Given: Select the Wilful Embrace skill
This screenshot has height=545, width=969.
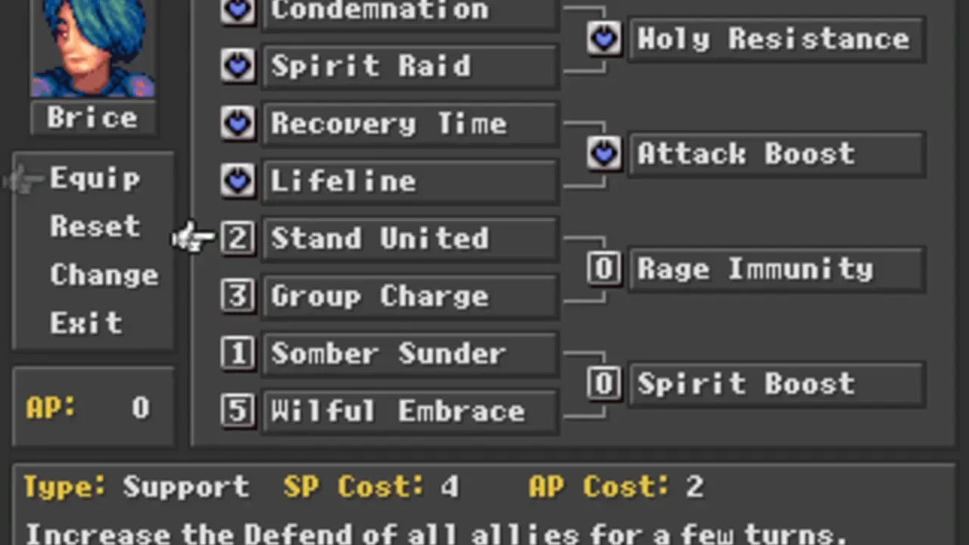Looking at the screenshot, I should [410, 411].
